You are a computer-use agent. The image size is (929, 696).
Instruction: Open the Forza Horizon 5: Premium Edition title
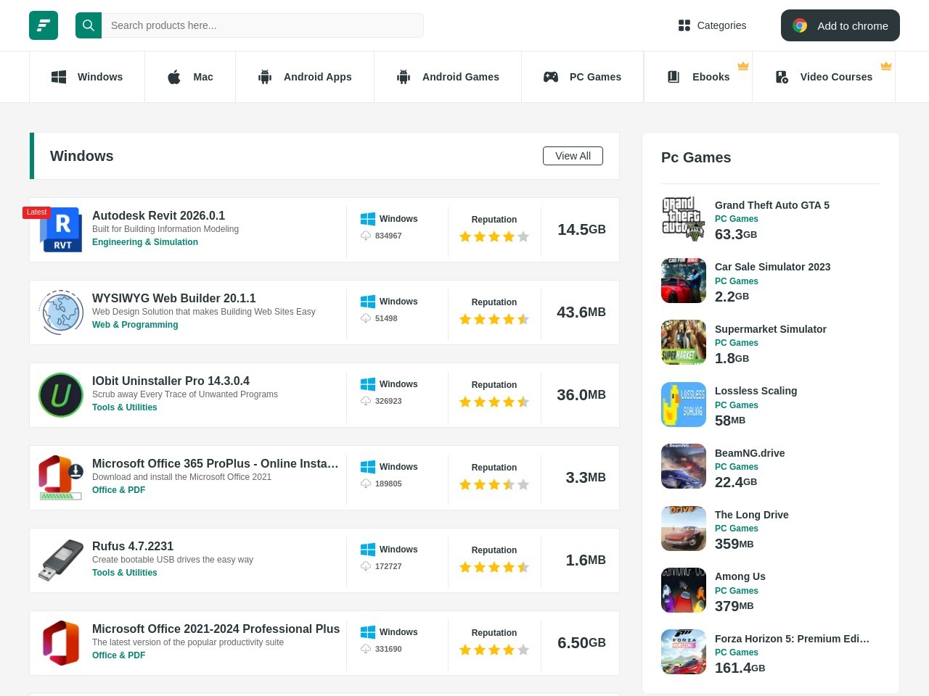[792, 639]
